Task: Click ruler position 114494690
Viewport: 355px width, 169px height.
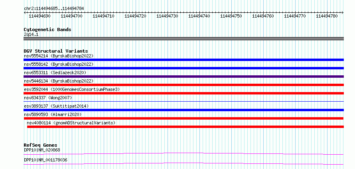Action: pos(39,16)
